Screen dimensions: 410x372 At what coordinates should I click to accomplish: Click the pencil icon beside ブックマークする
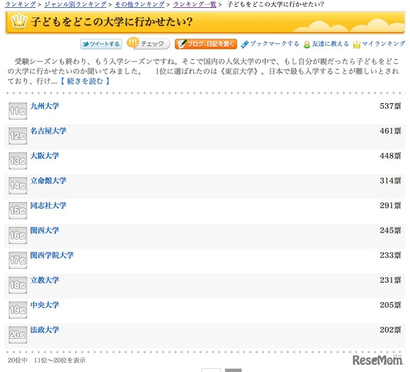coord(245,45)
